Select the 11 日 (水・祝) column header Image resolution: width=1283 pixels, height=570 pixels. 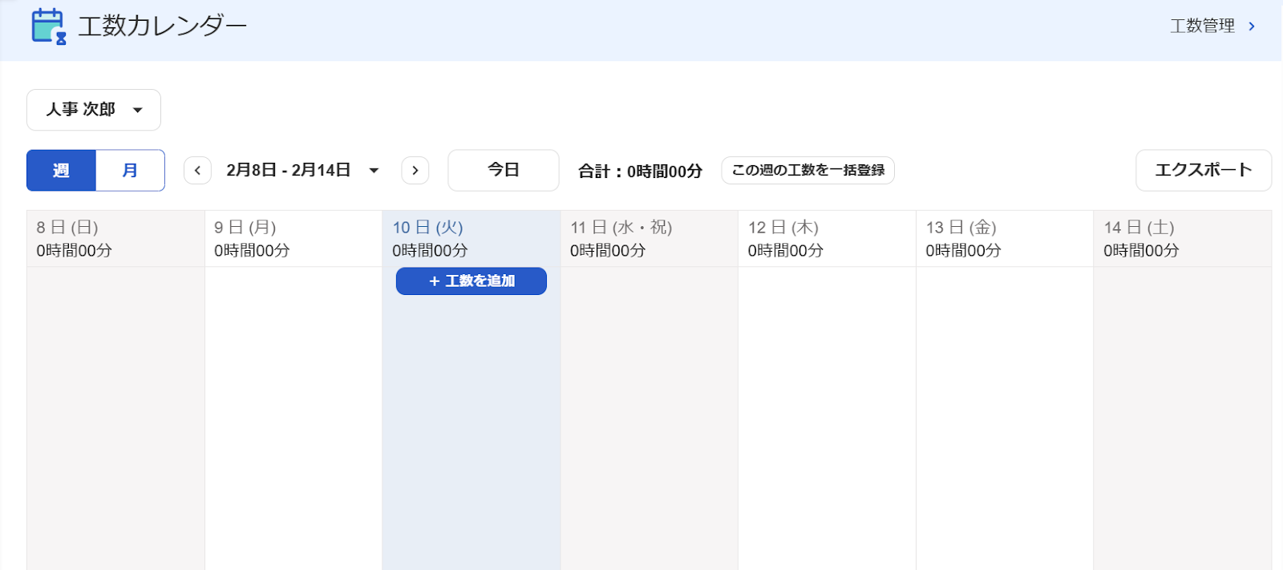(x=650, y=239)
